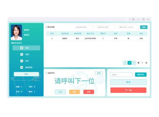Click the name or queue number search field
This screenshot has width=159, height=117.
pyautogui.click(x=128, y=27)
